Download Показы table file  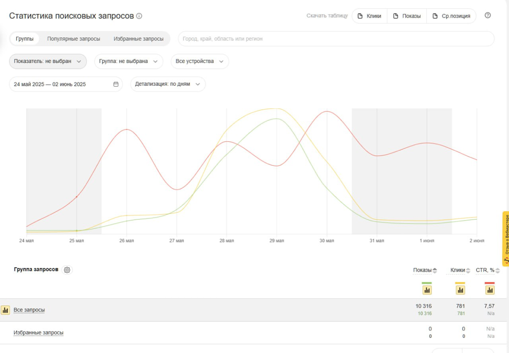(x=407, y=16)
